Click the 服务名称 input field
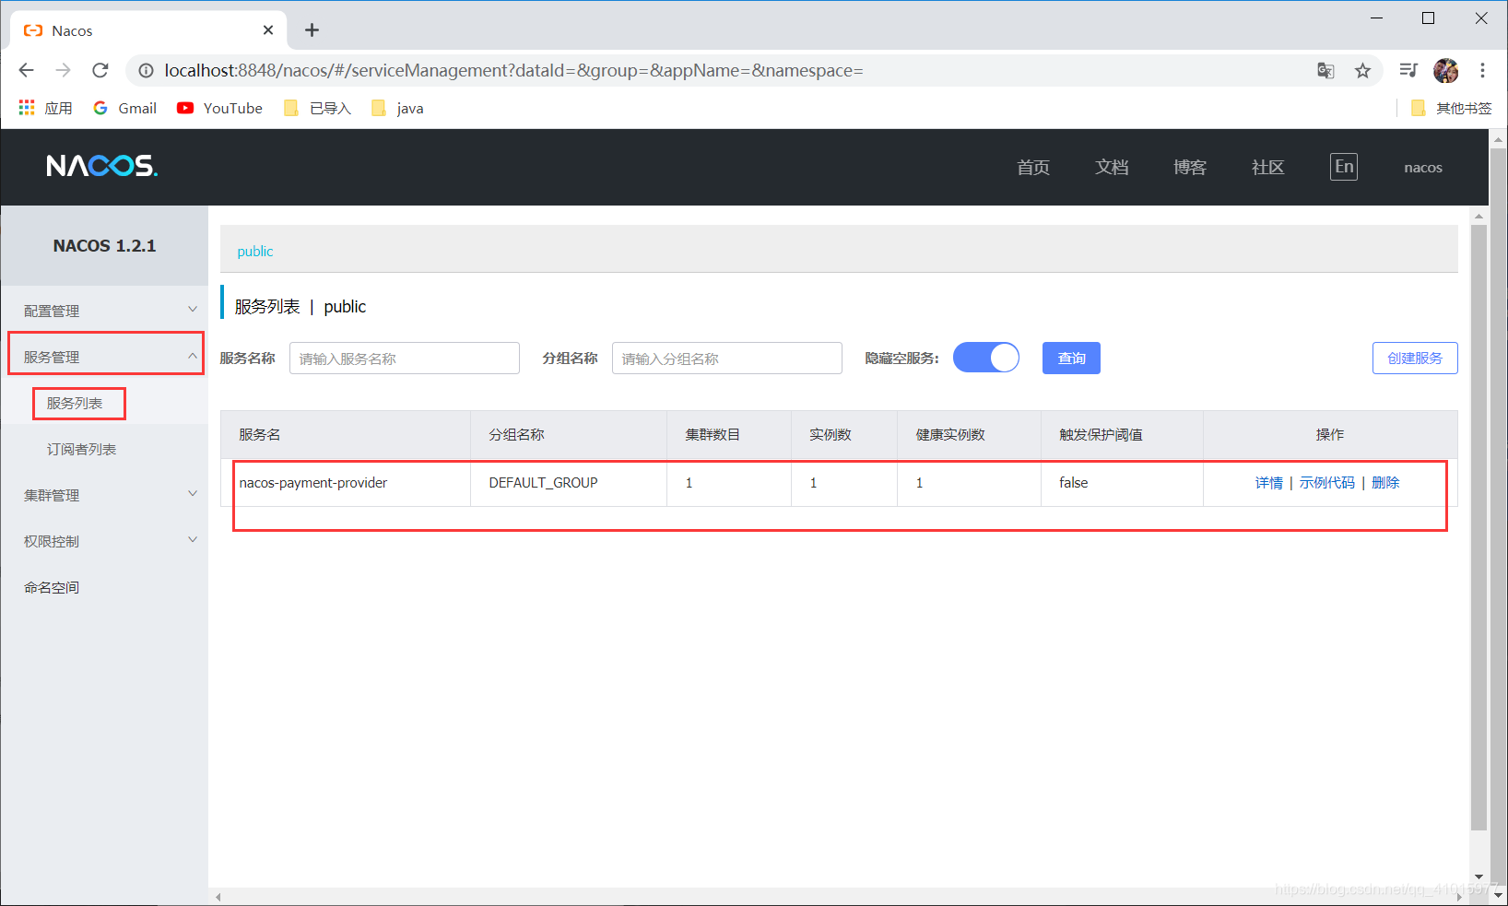Screen dimensions: 1508x906 pos(405,359)
